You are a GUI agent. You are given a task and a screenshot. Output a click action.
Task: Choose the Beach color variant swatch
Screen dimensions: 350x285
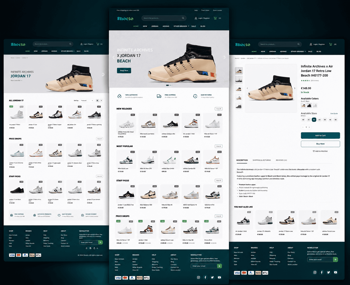(x=303, y=105)
